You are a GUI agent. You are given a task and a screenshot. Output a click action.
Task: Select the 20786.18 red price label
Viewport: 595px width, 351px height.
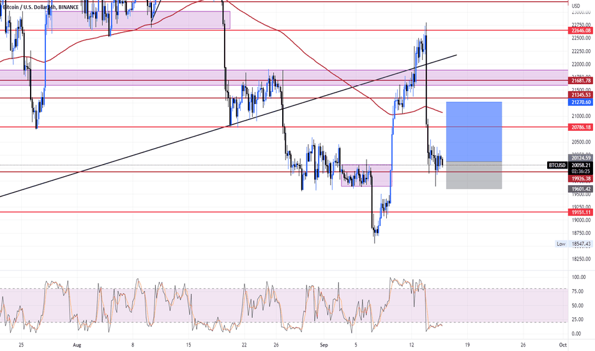580,127
